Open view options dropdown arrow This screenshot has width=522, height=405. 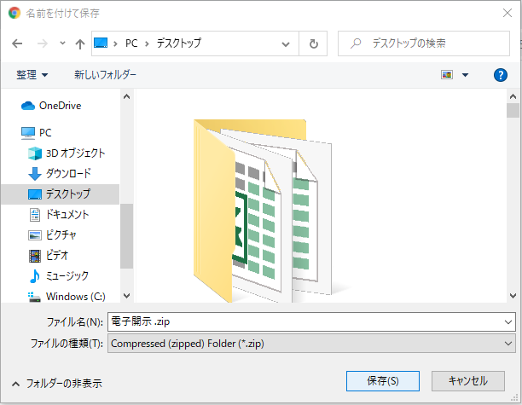tap(465, 75)
